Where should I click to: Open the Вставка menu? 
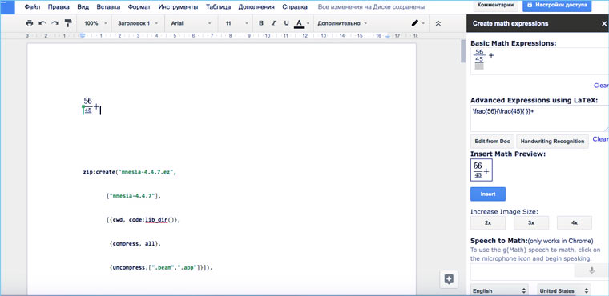(x=108, y=7)
